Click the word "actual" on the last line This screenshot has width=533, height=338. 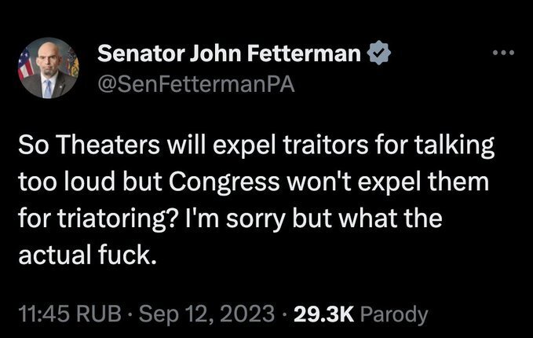[x=50, y=255]
